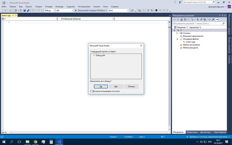Start the Local Windows Debugger (green play)

[76, 11]
